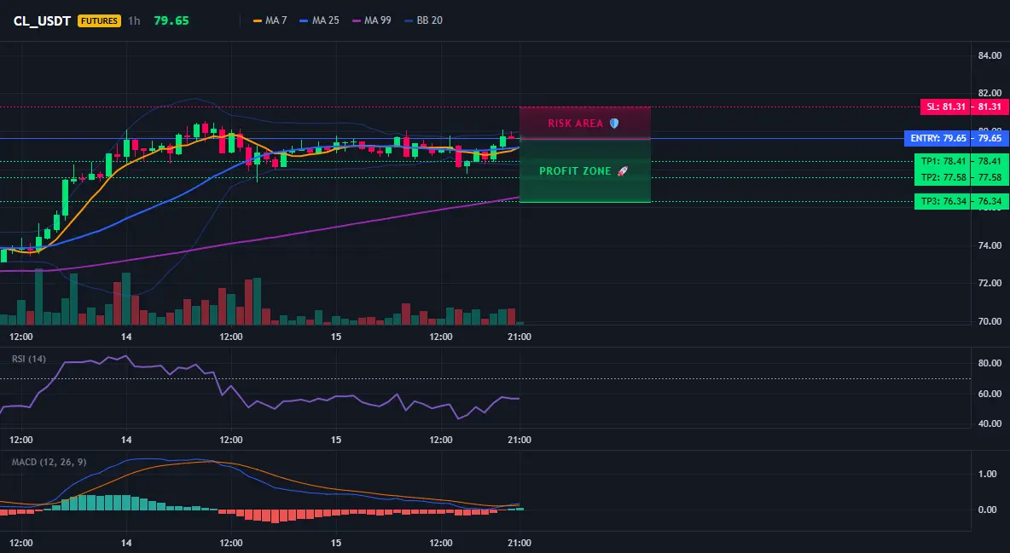Click the 21:00 marker on price chart axis

click(x=520, y=337)
